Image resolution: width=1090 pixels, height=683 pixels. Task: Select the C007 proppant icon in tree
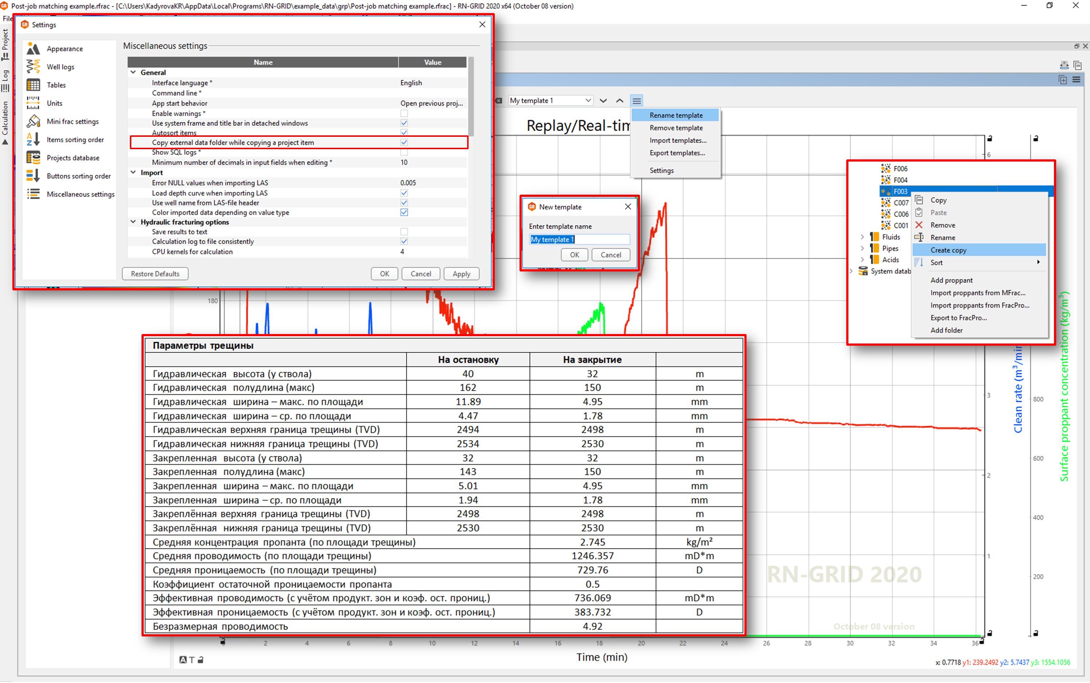pos(886,203)
